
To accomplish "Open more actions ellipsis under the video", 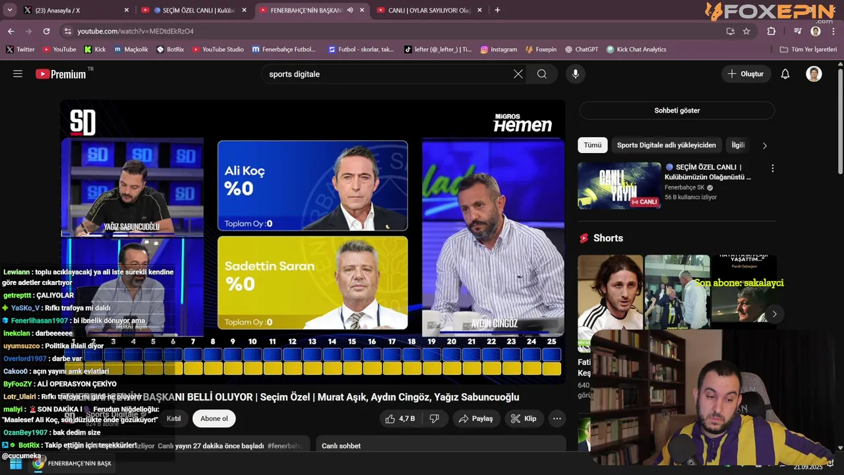I will [x=557, y=419].
